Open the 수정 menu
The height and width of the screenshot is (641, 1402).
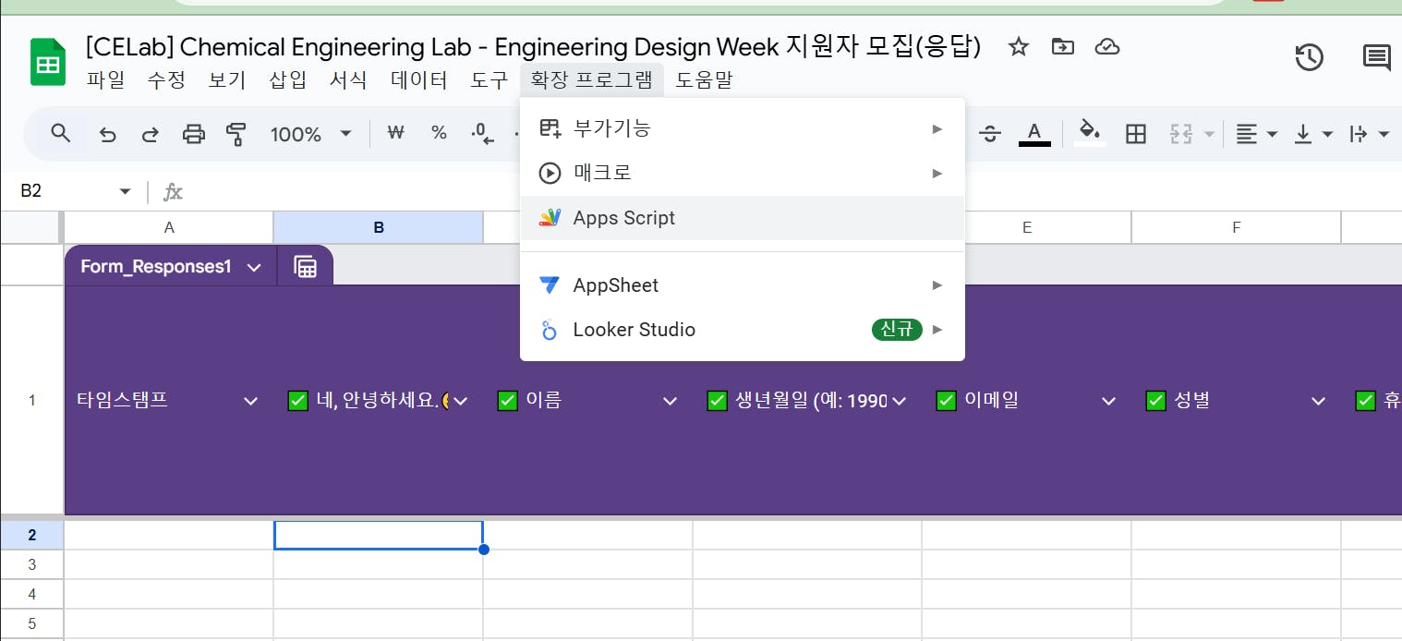point(166,80)
